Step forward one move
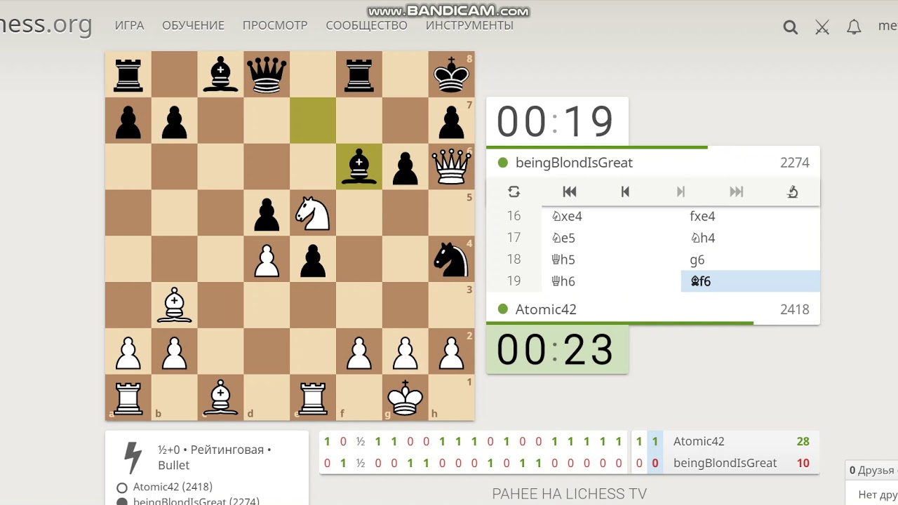The width and height of the screenshot is (898, 505). [681, 191]
